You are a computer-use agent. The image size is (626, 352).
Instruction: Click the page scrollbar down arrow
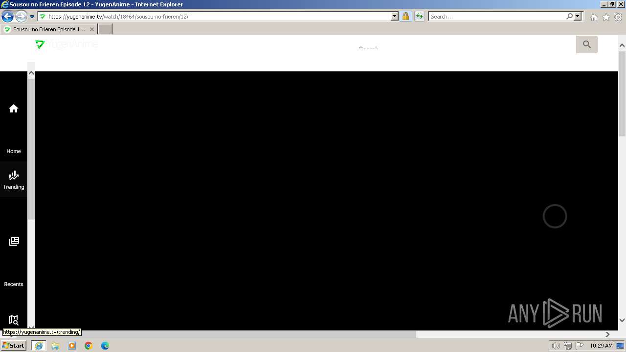pos(622,320)
